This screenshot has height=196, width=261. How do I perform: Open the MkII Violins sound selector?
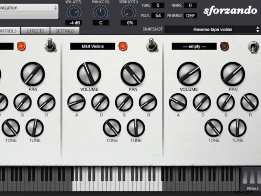point(93,46)
